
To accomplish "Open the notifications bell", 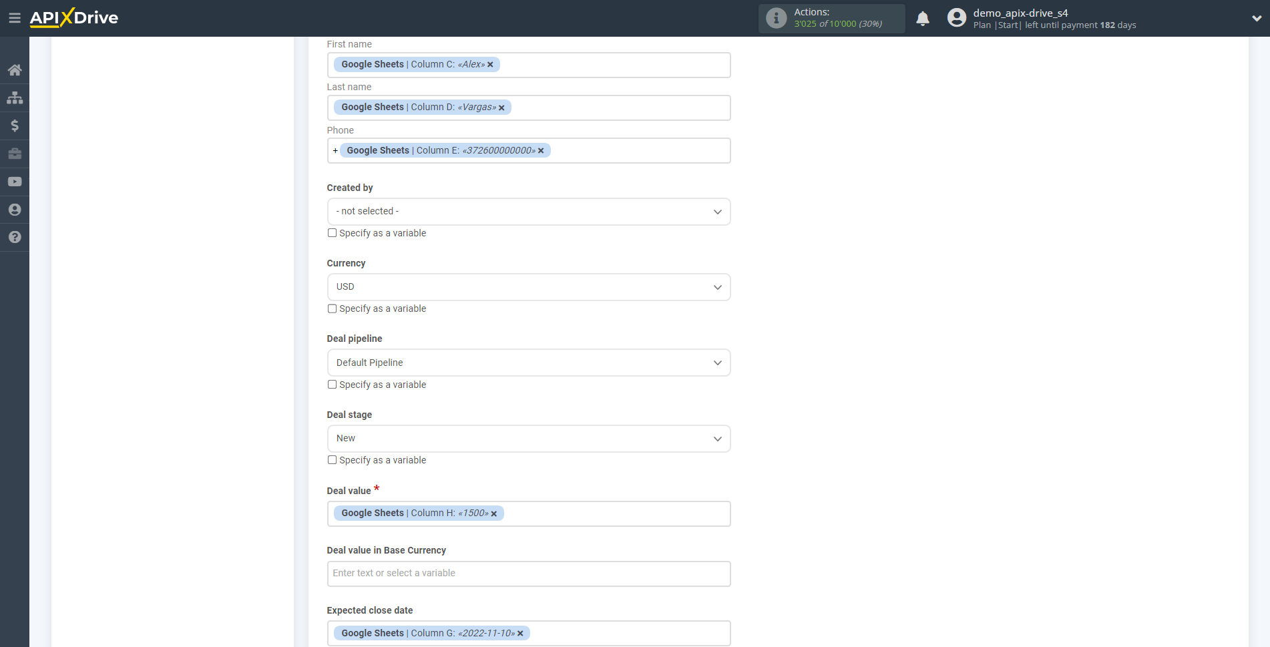I will pos(923,18).
